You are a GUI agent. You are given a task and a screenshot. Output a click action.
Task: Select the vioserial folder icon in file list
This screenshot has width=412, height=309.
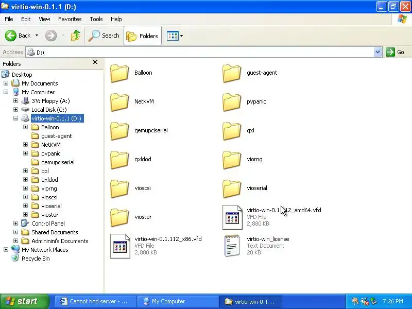[x=232, y=188]
